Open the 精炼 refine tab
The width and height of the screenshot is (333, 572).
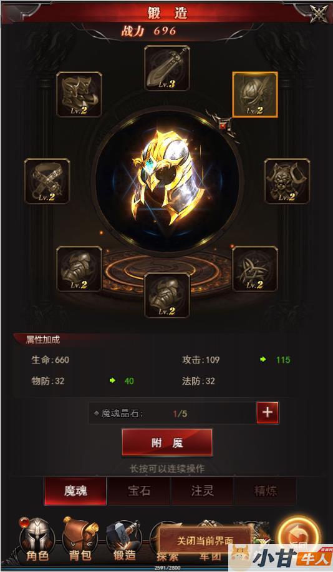click(x=266, y=491)
